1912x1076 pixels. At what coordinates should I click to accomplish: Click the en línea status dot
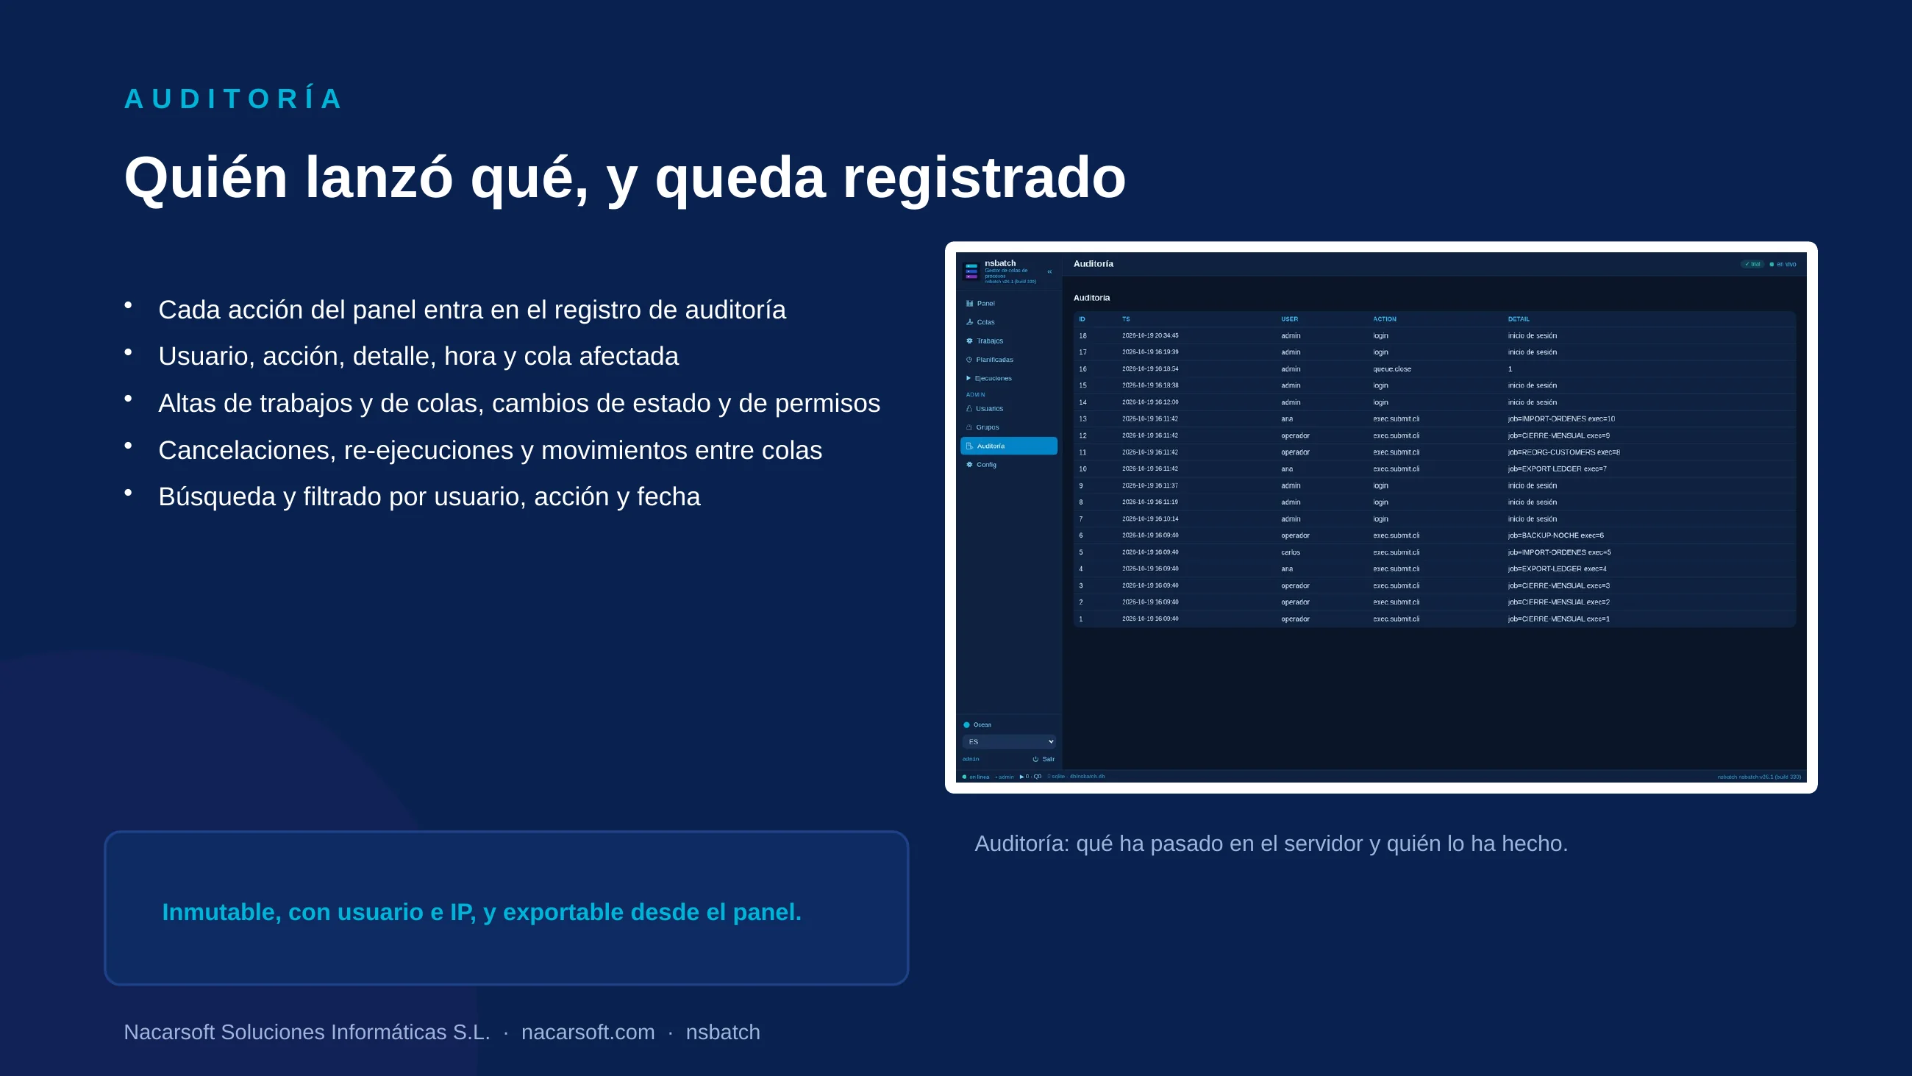click(x=964, y=777)
